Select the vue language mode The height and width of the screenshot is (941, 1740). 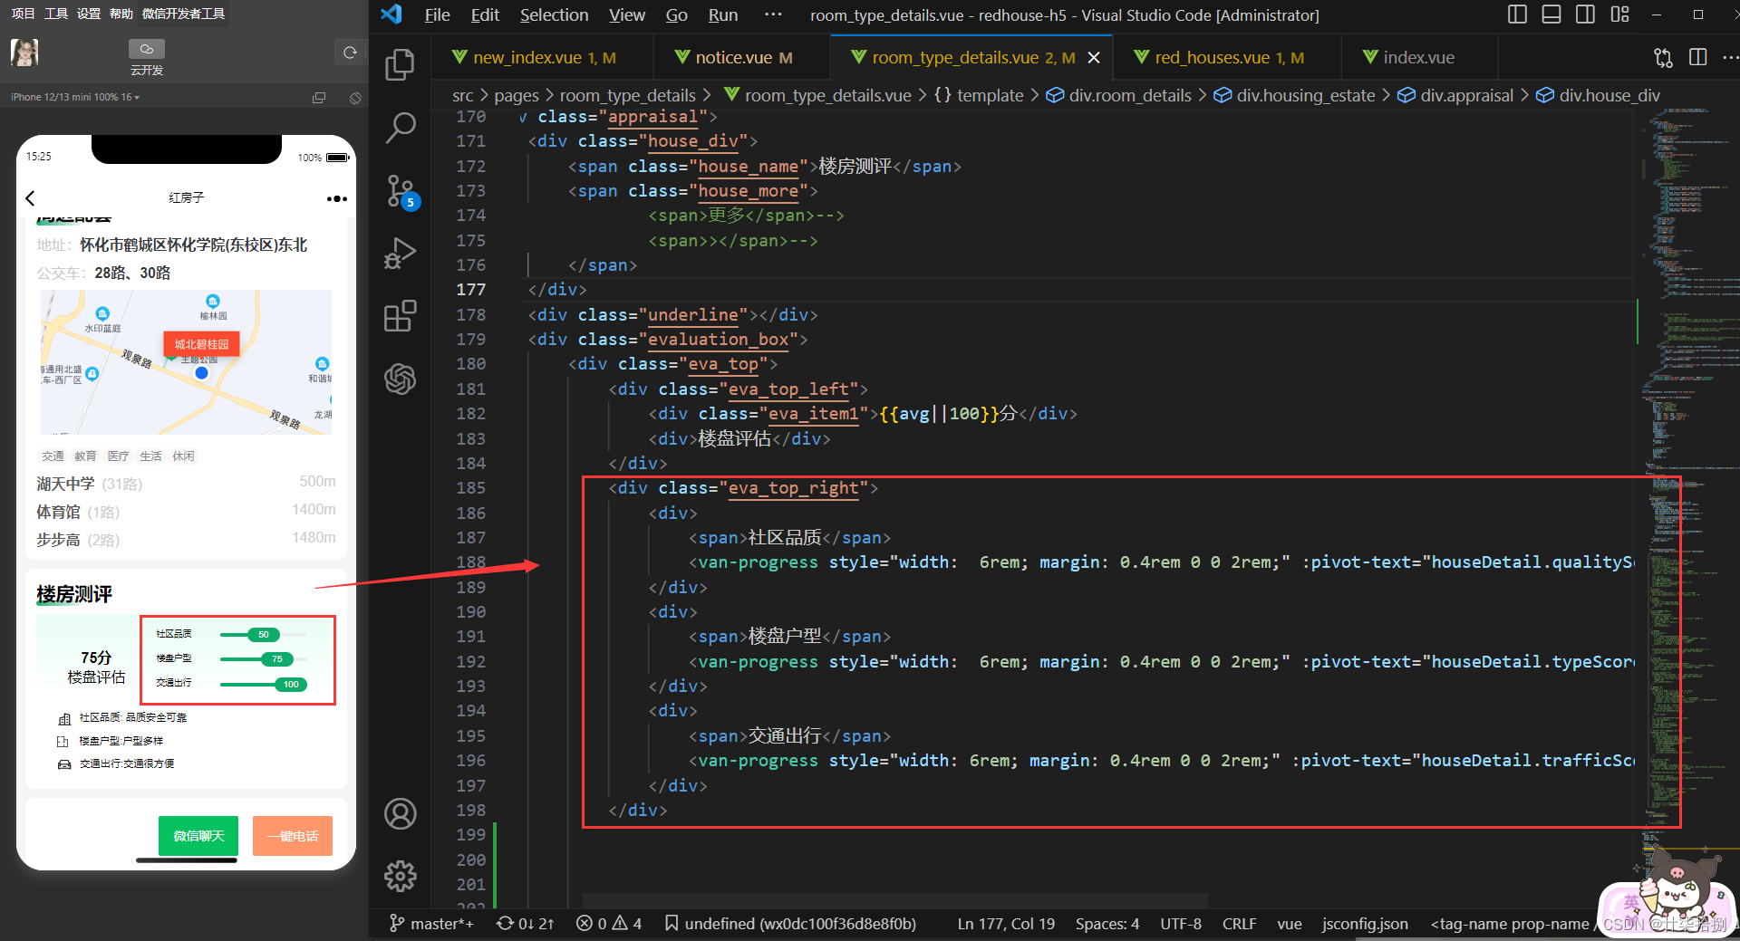1290,924
